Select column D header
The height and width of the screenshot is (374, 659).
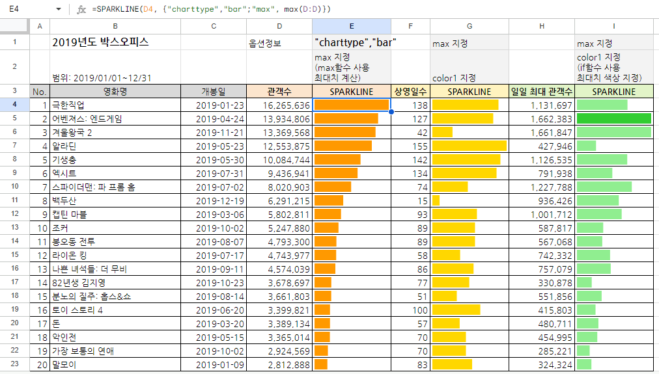[x=279, y=26]
